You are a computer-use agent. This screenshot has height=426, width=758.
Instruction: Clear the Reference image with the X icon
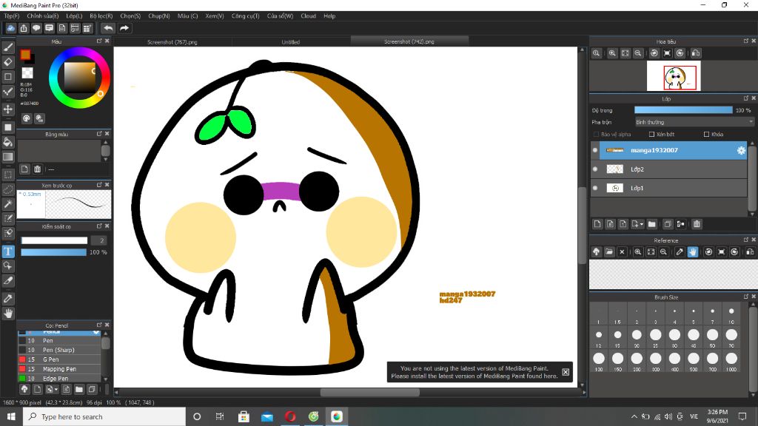point(622,251)
